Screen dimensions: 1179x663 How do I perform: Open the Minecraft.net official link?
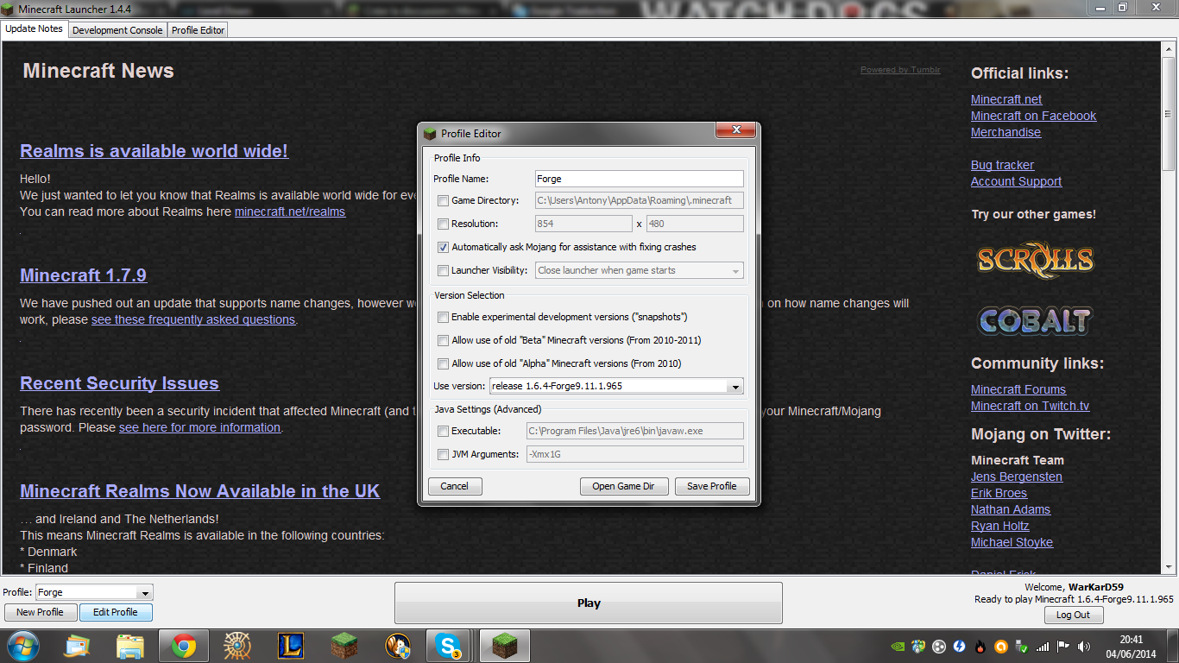(1006, 99)
